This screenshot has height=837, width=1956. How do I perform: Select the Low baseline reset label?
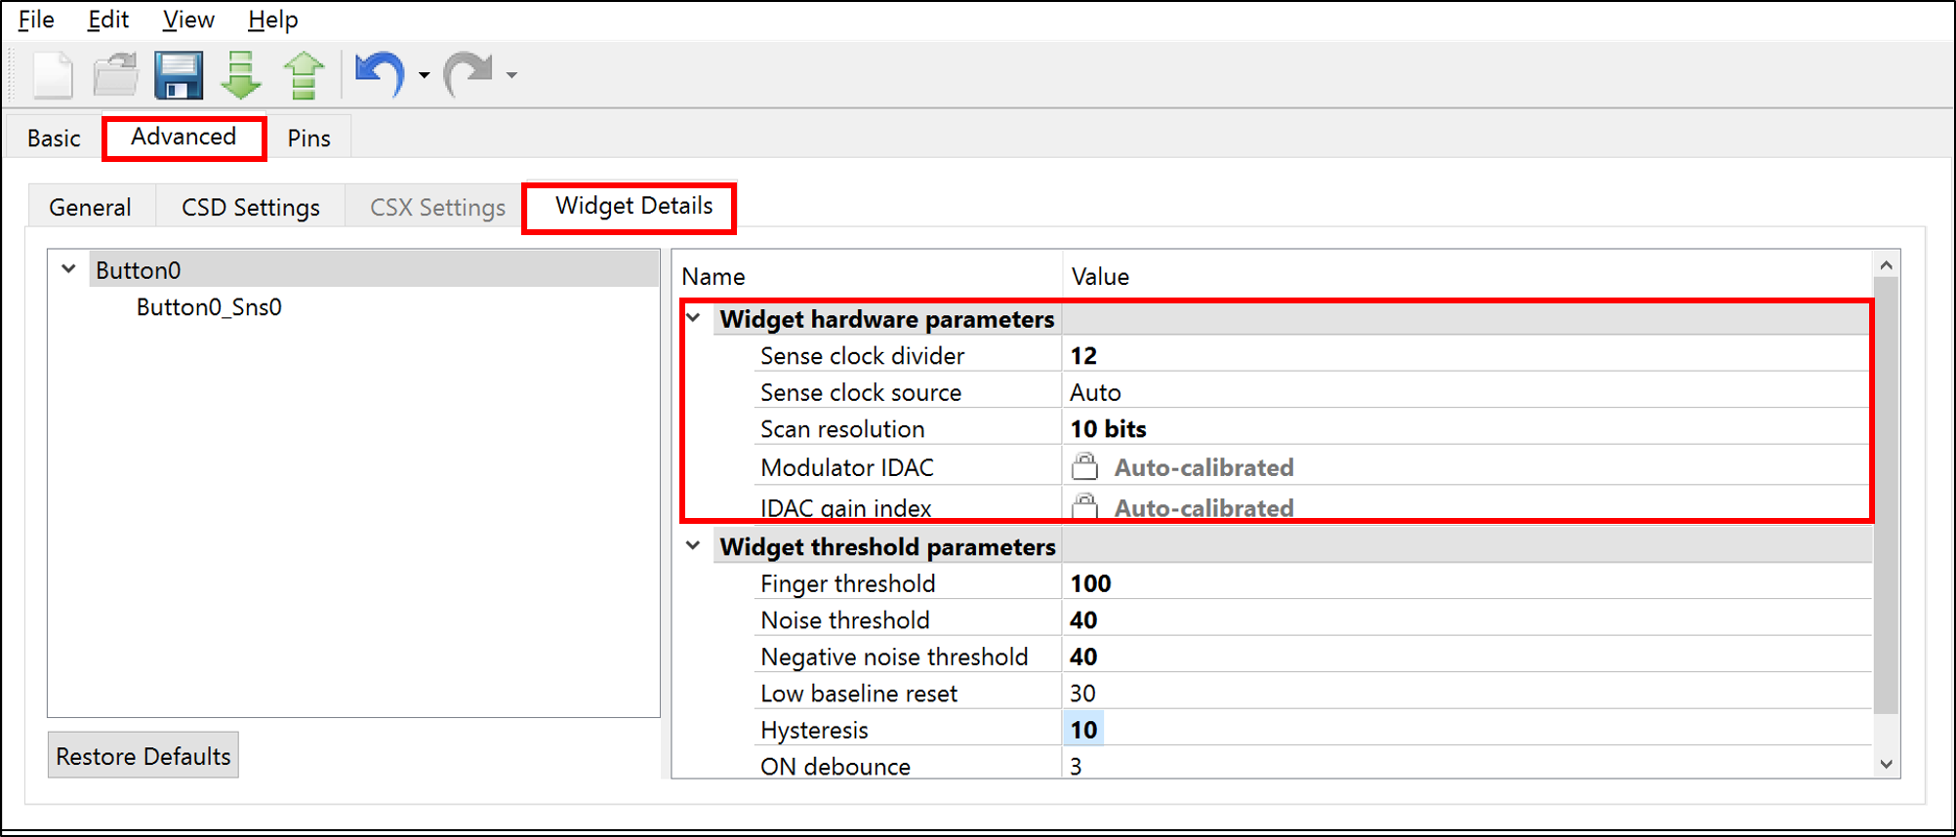tap(859, 694)
